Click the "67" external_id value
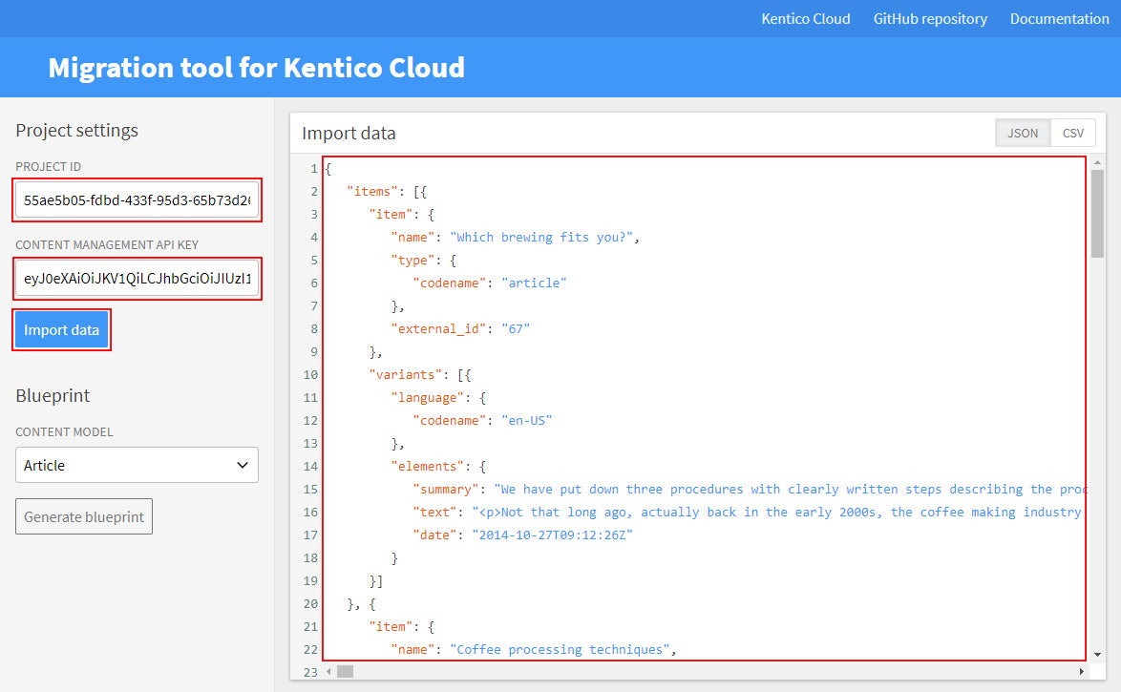 [516, 329]
